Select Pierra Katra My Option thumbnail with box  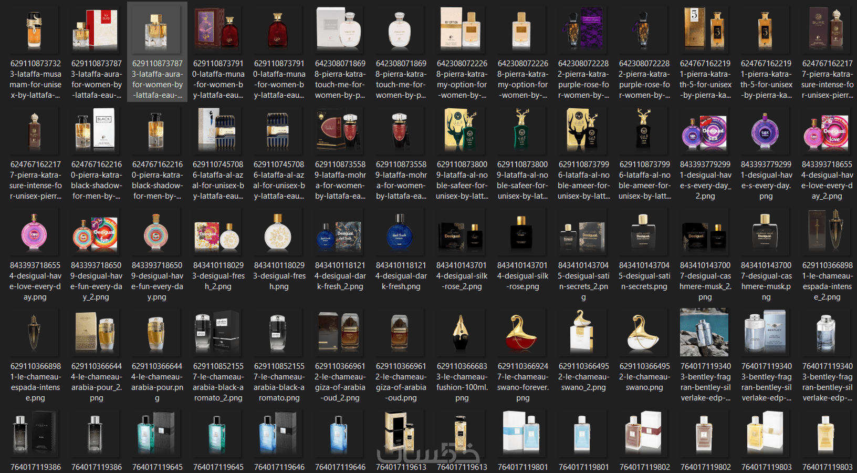[x=462, y=29]
